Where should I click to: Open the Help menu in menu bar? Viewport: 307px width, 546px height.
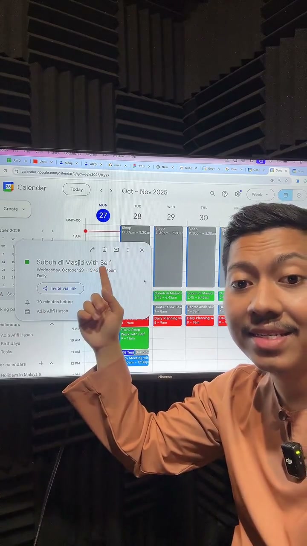(133, 157)
